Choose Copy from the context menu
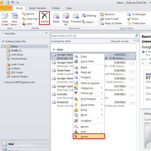Image resolution: width=151 pixels, height=151 pixels. coord(89,56)
